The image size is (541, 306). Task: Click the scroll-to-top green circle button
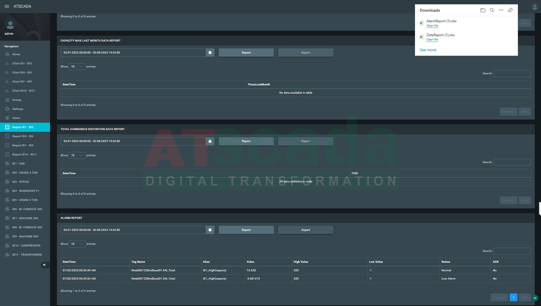(535, 298)
